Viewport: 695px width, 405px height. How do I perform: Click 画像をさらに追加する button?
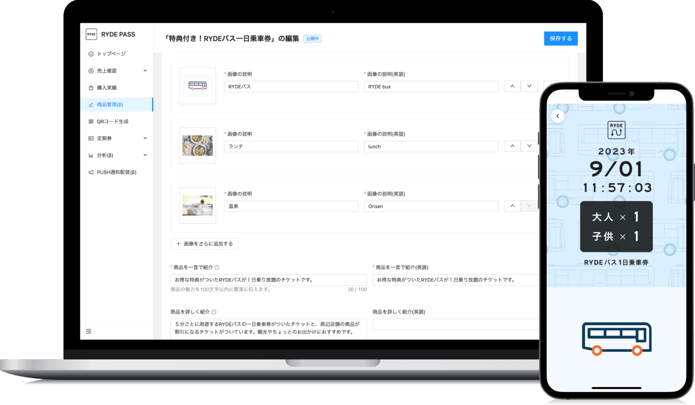(205, 244)
